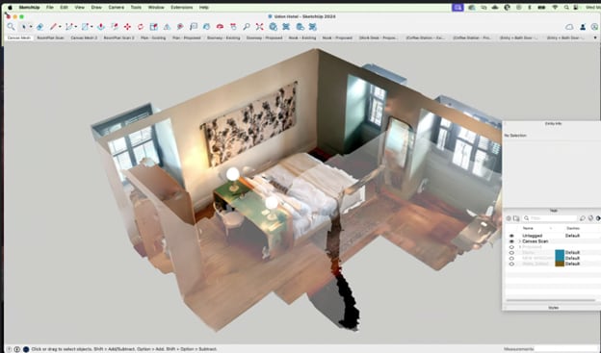
Task: Toggle Color by Tag icon
Action: click(590, 217)
